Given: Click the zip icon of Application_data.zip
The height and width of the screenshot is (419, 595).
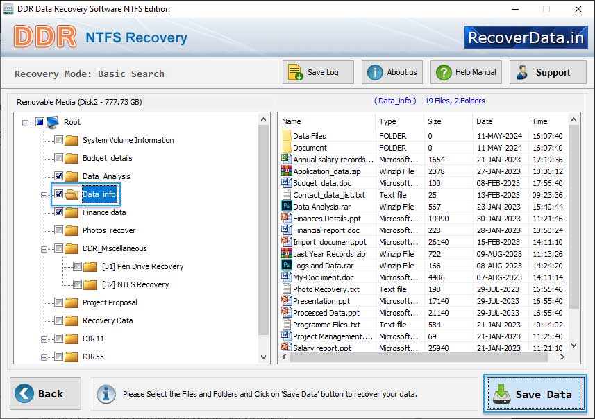Looking at the screenshot, I should pos(286,170).
